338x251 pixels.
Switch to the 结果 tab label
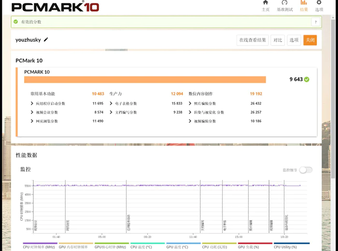click(x=304, y=10)
